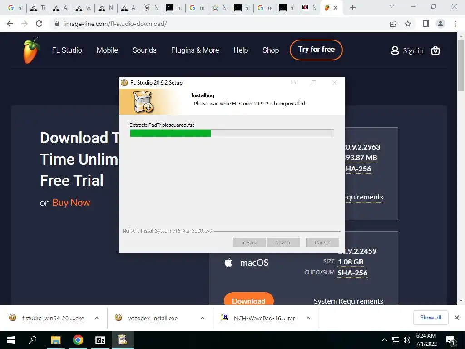Open the Chrome profile avatar icon
The image size is (465, 349).
pyautogui.click(x=440, y=24)
